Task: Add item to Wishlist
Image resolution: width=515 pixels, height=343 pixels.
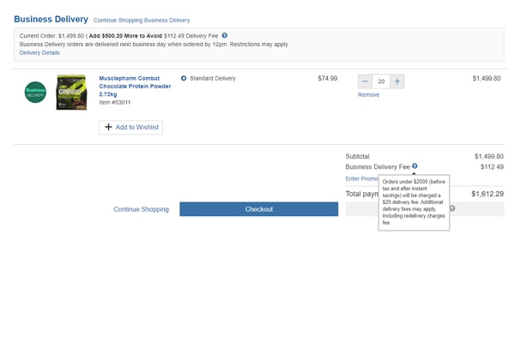Action: pyautogui.click(x=130, y=127)
